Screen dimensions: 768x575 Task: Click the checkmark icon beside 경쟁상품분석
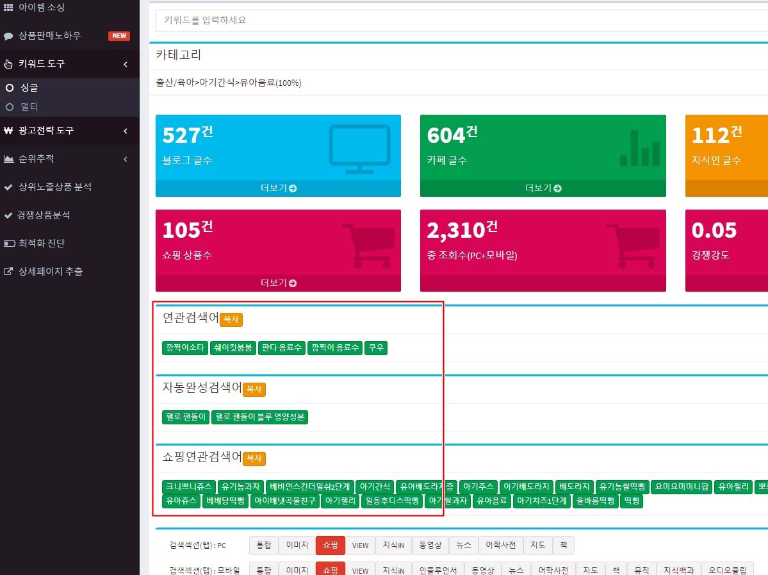click(8, 215)
